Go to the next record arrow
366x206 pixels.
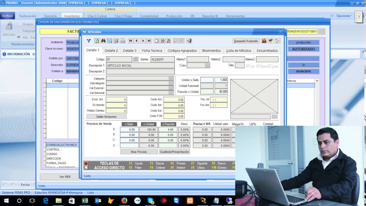pos(143,41)
